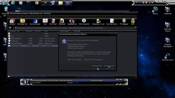Click the Eliminar toolbar icon

tap(53, 22)
